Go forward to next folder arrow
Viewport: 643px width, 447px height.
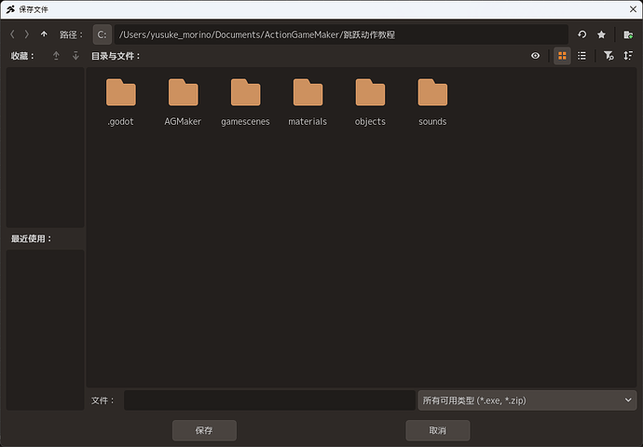click(27, 34)
